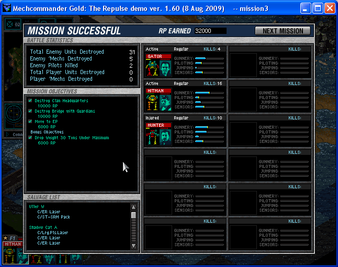Select Shadow Cat A in salvage list

click(x=43, y=227)
